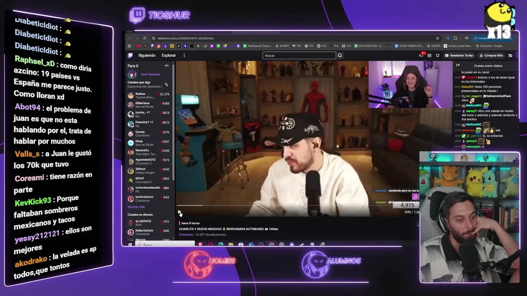The width and height of the screenshot is (527, 296).
Task: Open the site info icon in address bar
Action: point(154,38)
